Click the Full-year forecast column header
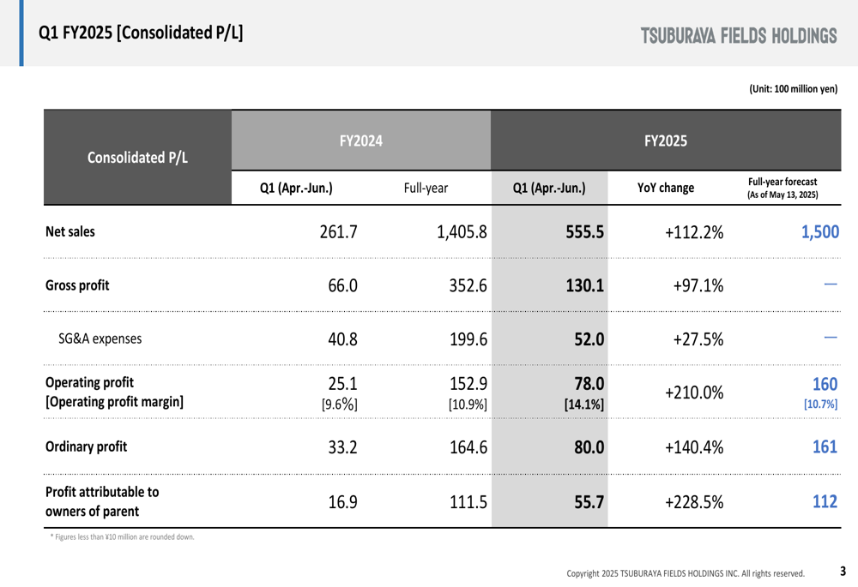 click(782, 188)
